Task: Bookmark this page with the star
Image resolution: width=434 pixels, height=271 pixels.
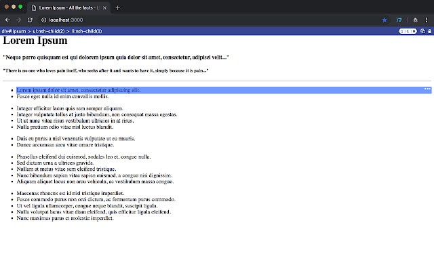Action: (384, 20)
